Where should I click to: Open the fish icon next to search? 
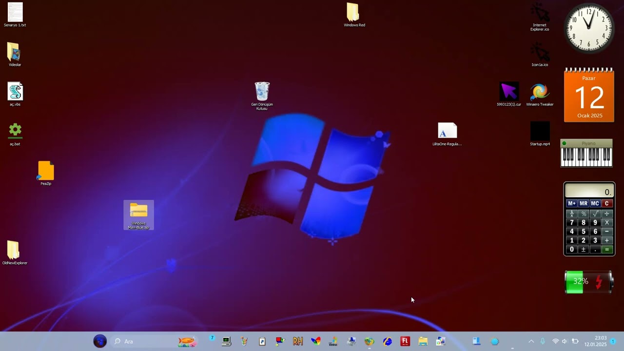click(x=187, y=341)
